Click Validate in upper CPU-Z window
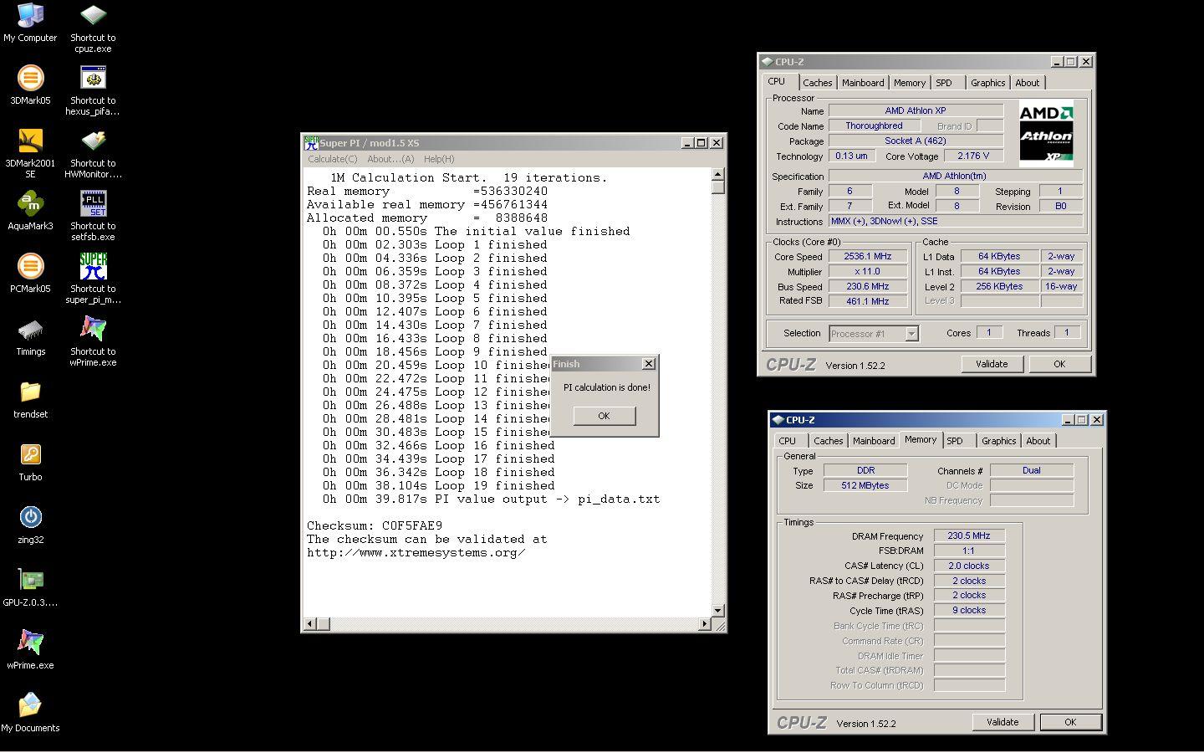Screen dimensions: 1204x753 (992, 364)
